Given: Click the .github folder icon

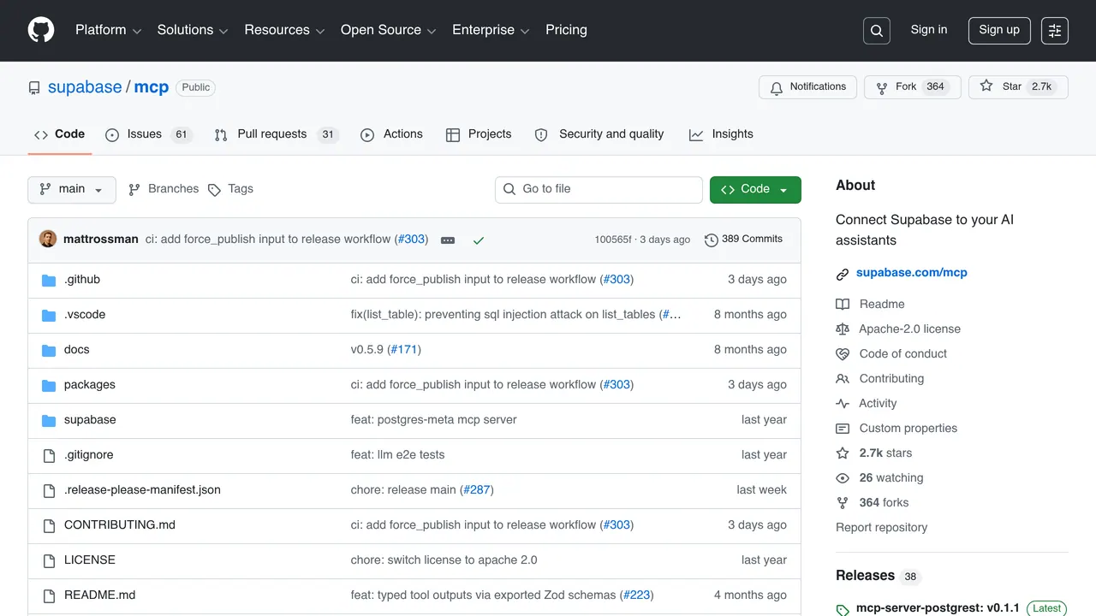Looking at the screenshot, I should coord(49,280).
